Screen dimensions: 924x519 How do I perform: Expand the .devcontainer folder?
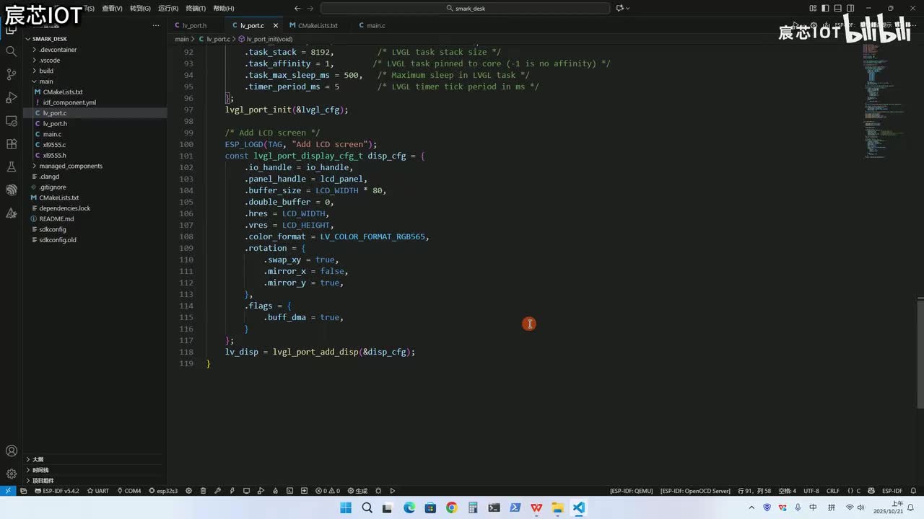point(95,50)
